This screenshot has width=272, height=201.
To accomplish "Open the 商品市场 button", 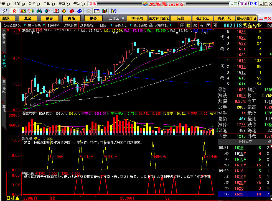I will coord(224,18).
